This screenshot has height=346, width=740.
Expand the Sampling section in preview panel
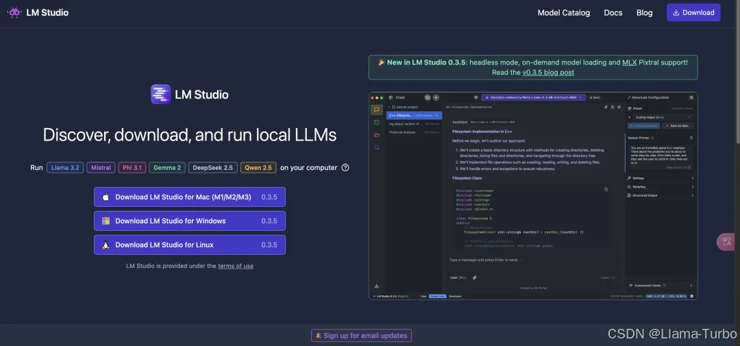pos(661,187)
